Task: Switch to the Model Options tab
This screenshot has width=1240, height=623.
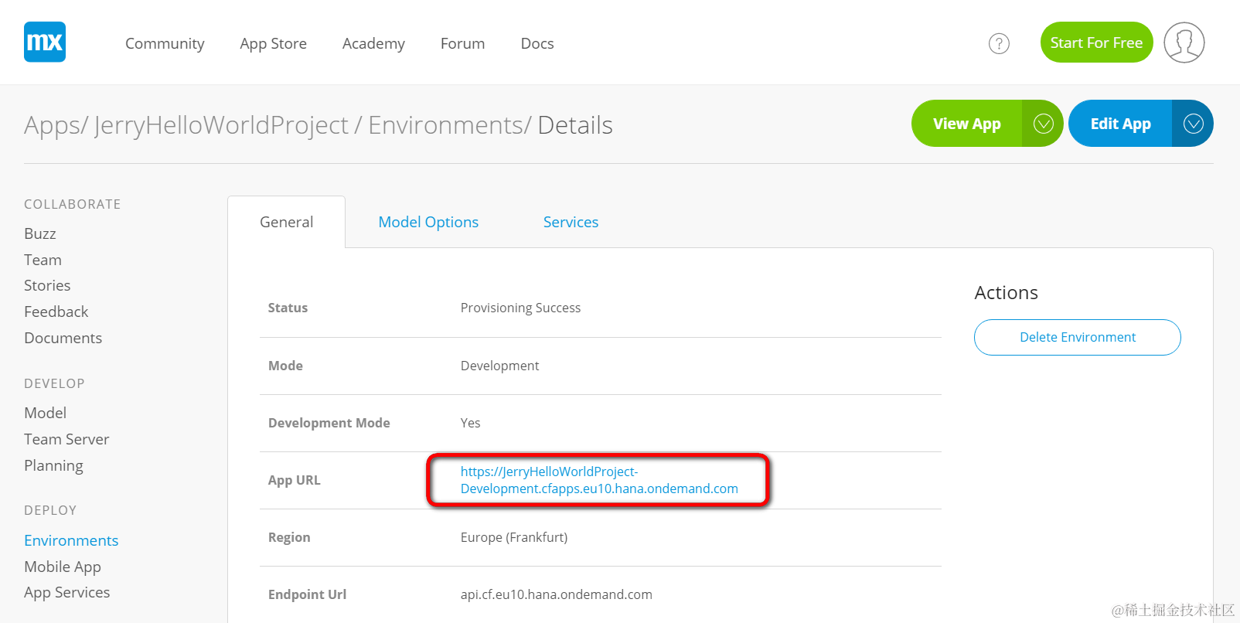Action: (428, 223)
